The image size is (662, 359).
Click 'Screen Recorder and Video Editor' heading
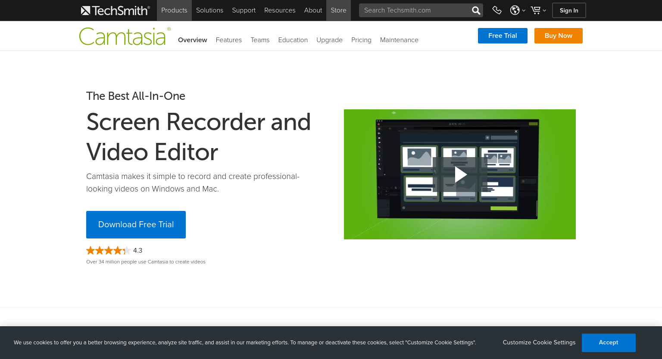point(198,137)
